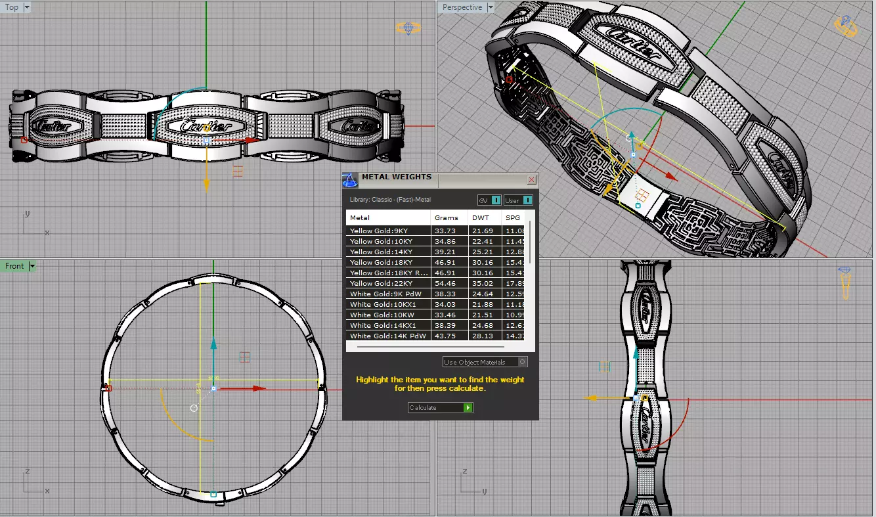Screen dimensions: 876x517
Task: Sort by the DWT column header
Action: pyautogui.click(x=485, y=217)
